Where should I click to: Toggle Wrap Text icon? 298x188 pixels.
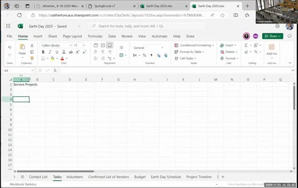point(121,48)
